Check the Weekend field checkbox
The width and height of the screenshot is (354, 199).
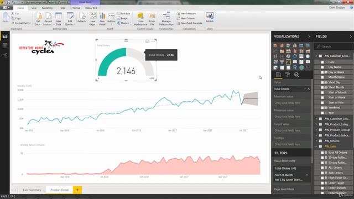point(322,108)
